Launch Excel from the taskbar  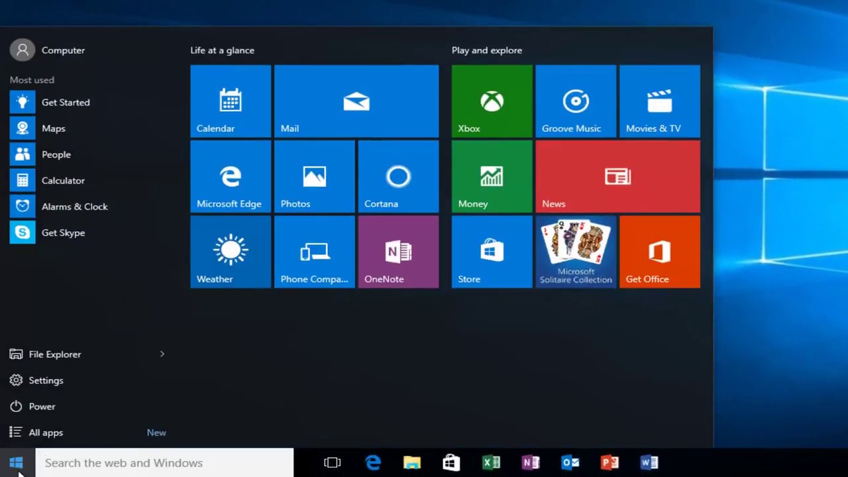click(x=491, y=462)
